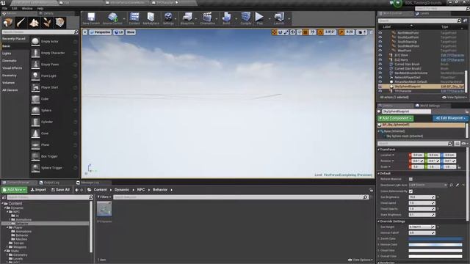The width and height of the screenshot is (470, 264).
Task: Open the Cinematics toolbar icon
Action: (207, 18)
